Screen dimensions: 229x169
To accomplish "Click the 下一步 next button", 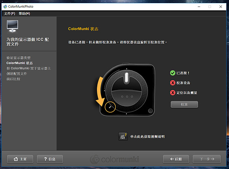I will [207, 159].
